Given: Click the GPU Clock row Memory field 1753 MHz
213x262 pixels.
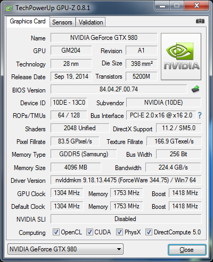Looking at the screenshot, I should click(127, 193).
